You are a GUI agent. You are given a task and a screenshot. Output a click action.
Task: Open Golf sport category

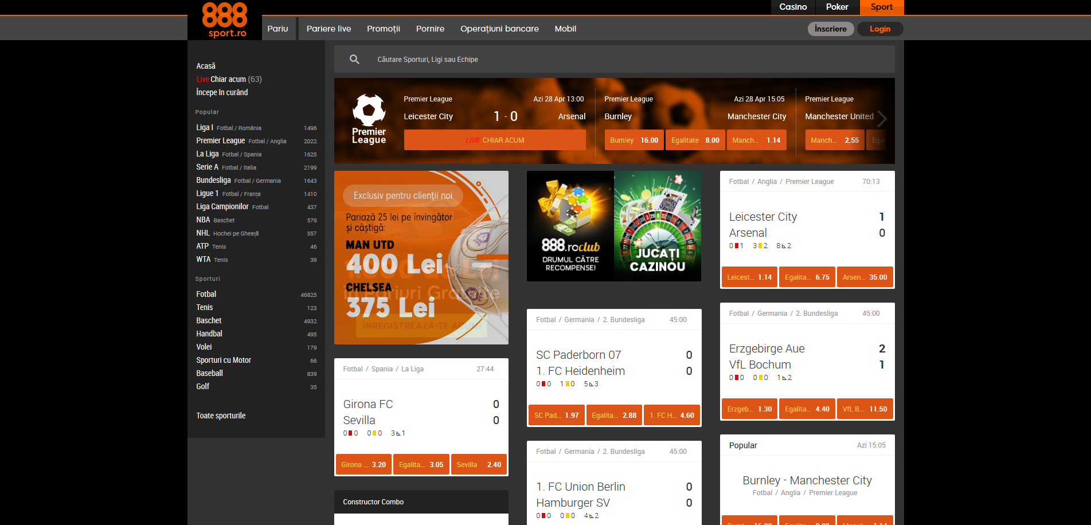pyautogui.click(x=256, y=387)
